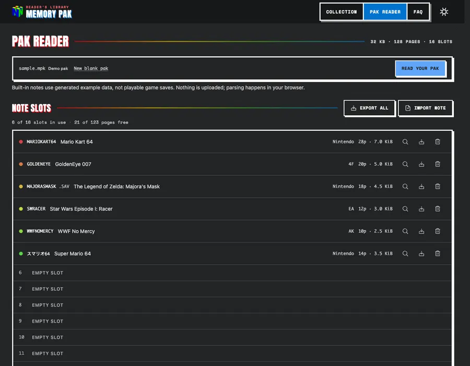Click the SWRACER note code
Image resolution: width=470 pixels, height=366 pixels.
tap(36, 209)
